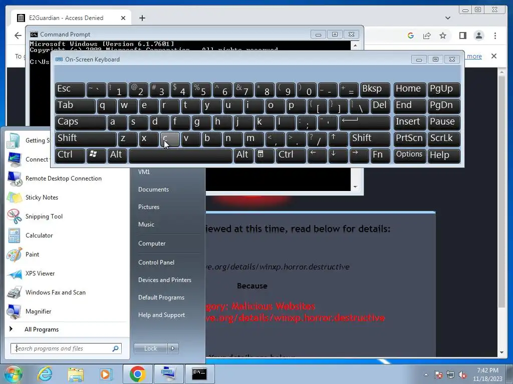Open Internet Explorer from the taskbar
This screenshot has height=384, width=513.
click(x=45, y=374)
